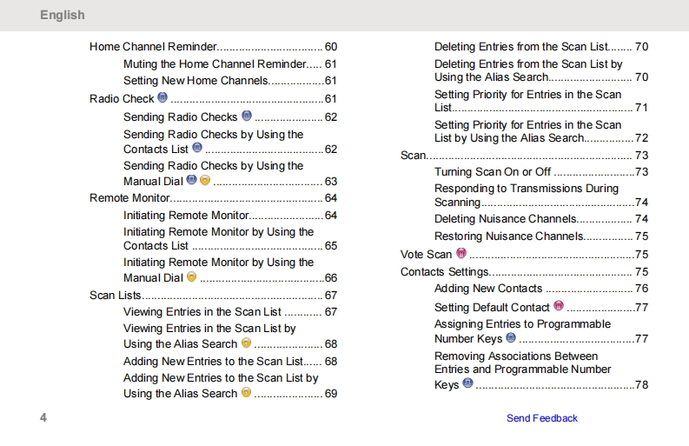Go to Muting the Home Channel Reminder
The height and width of the screenshot is (446, 689).
[x=215, y=64]
